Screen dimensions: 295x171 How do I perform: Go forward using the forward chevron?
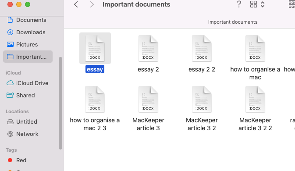92,4
